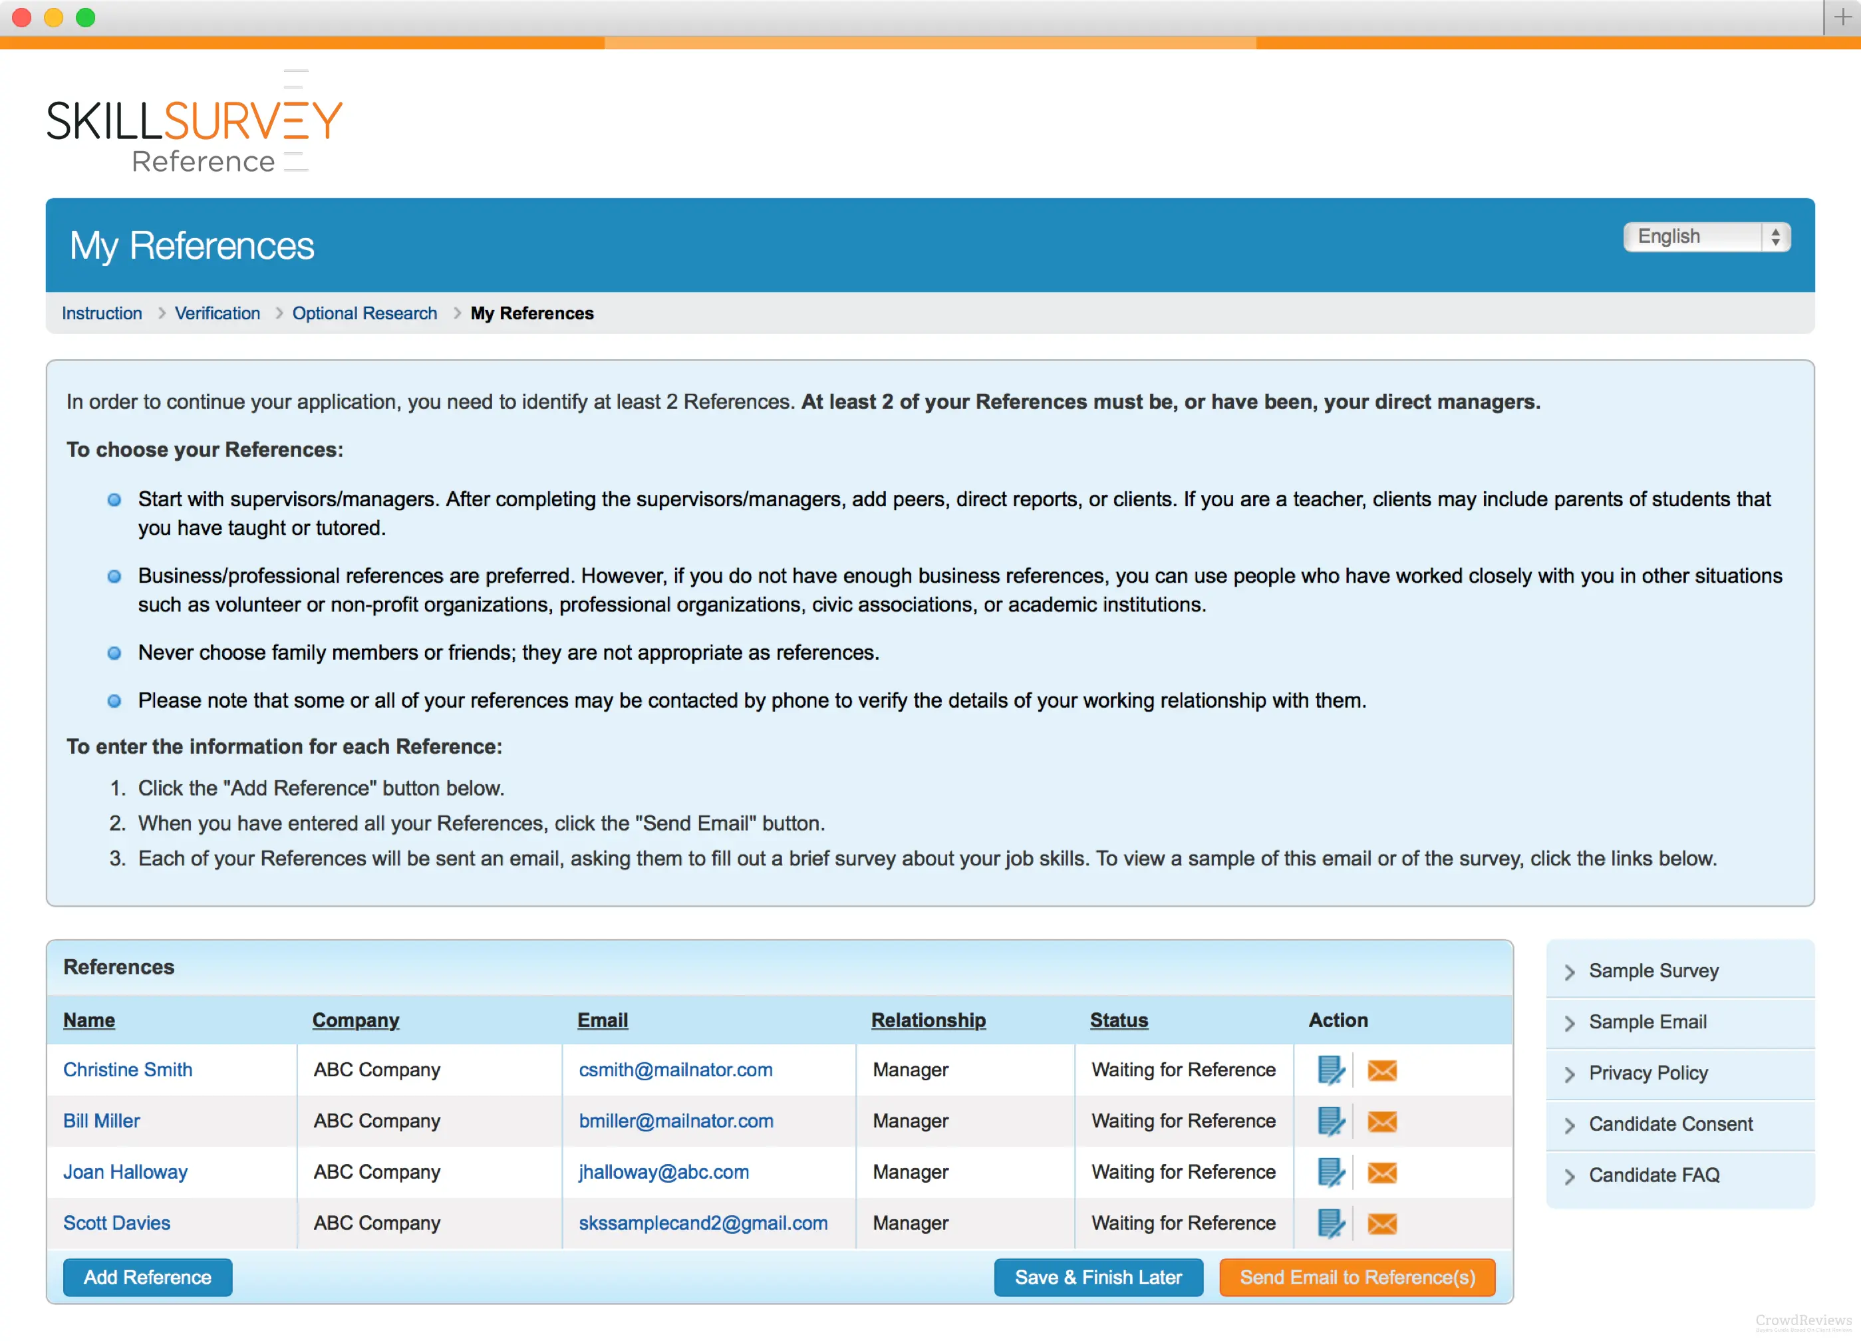
Task: Open csmith@mailnator.com email link
Action: click(x=674, y=1070)
